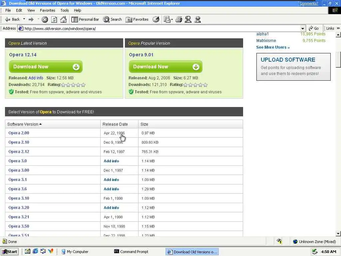Open the Opera 2.12 version link

pos(19,152)
